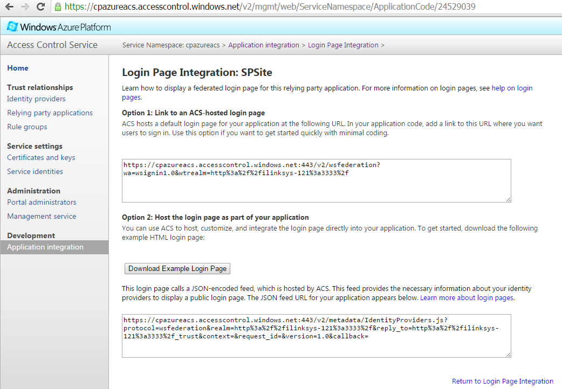Open the Home link in sidebar

[18, 68]
